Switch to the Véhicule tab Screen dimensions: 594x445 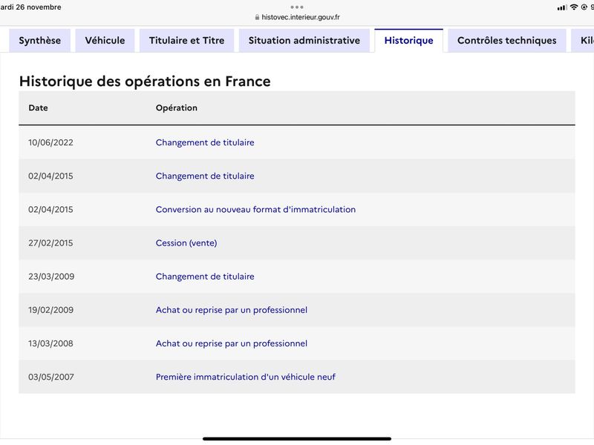tap(105, 41)
